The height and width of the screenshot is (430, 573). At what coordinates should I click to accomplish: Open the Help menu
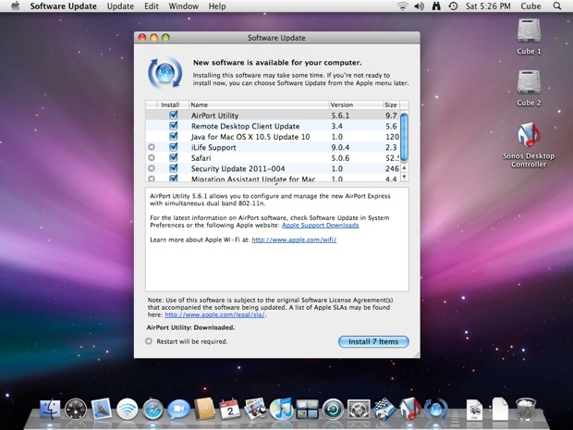pyautogui.click(x=217, y=6)
